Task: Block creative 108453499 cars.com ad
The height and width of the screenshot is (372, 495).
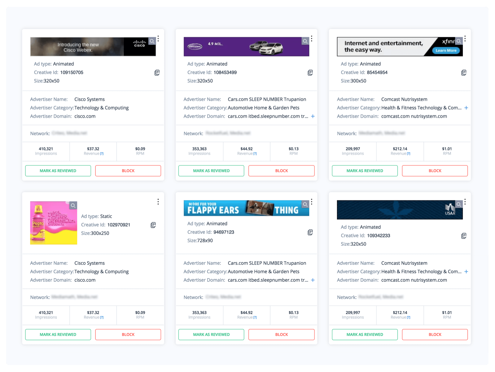Action: (x=282, y=171)
